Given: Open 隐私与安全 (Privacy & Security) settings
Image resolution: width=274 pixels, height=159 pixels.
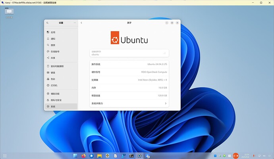Looking at the screenshot, I should pos(61,100).
